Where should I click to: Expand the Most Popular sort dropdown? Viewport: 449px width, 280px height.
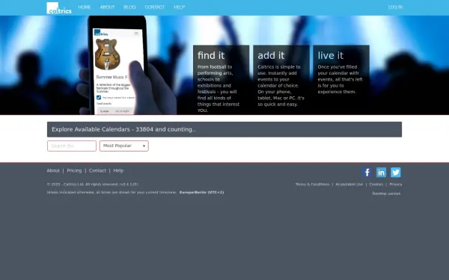124,146
